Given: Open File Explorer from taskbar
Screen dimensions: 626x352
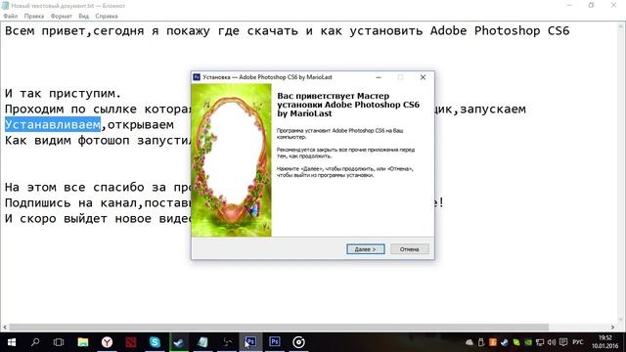Looking at the screenshot, I should pos(82,342).
